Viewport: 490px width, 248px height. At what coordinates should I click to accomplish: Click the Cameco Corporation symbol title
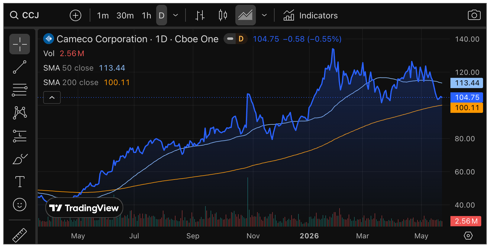pyautogui.click(x=137, y=39)
